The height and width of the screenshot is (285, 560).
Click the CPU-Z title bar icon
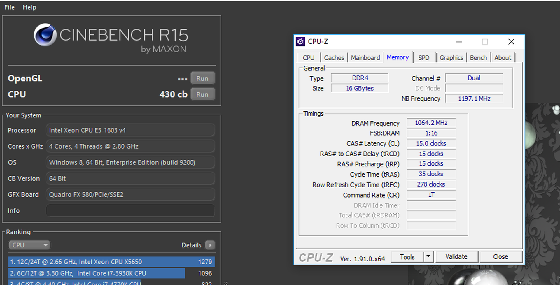click(x=300, y=42)
